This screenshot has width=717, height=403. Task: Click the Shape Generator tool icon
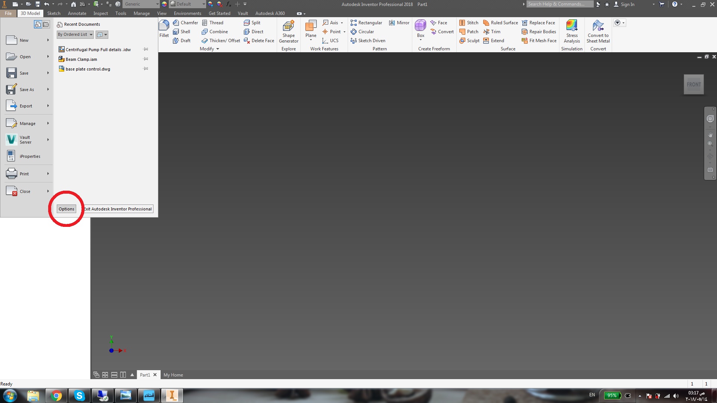click(x=288, y=27)
